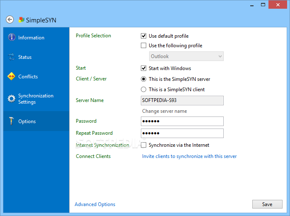Click the Internet Synchronization label
Screen dimensions: 290x216
pyautogui.click(x=102, y=145)
